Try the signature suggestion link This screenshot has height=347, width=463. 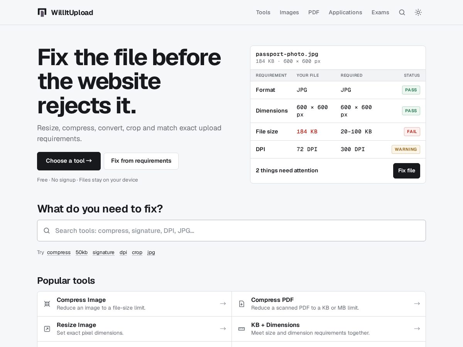click(103, 253)
